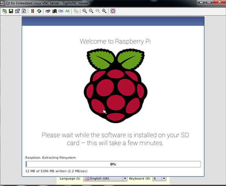Toggle Full screen mode icon

tap(113, 11)
